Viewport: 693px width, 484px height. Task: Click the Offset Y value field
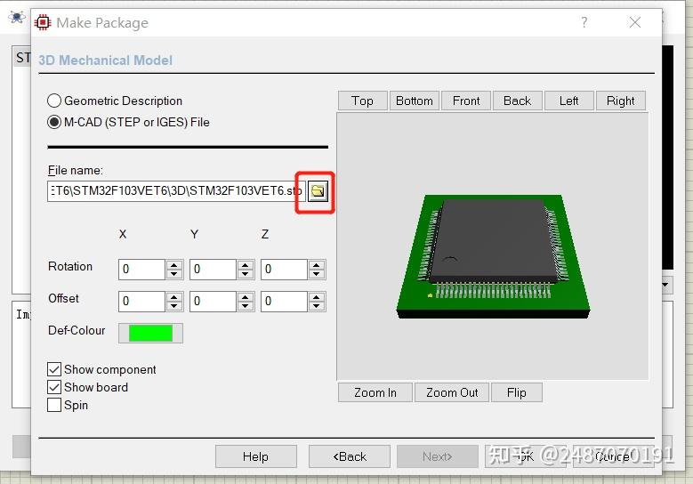(213, 302)
